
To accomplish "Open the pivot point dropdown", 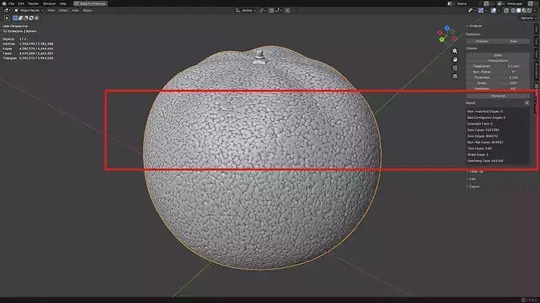I will 263,10.
